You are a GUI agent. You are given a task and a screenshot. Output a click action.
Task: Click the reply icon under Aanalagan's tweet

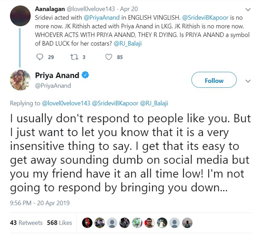coord(40,57)
